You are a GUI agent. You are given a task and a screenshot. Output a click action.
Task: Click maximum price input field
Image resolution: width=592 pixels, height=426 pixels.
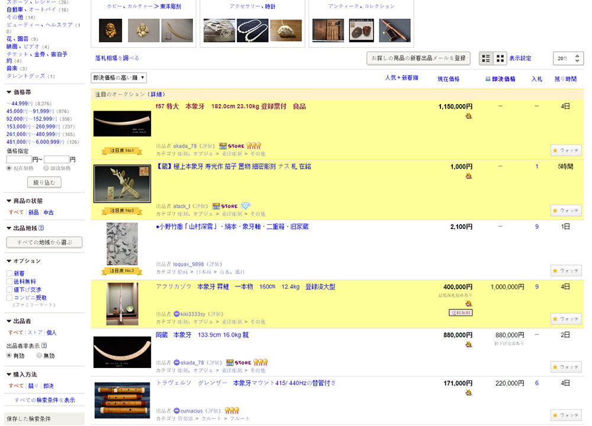click(57, 160)
